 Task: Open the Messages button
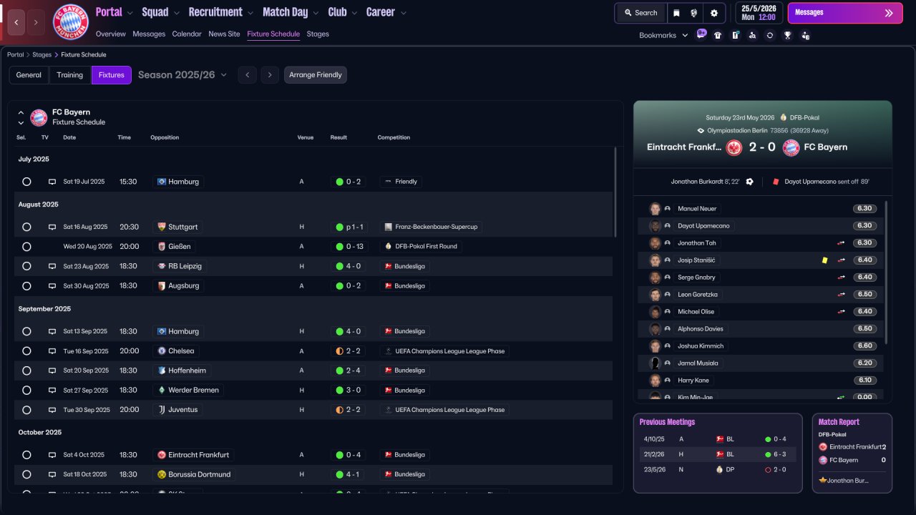click(845, 13)
